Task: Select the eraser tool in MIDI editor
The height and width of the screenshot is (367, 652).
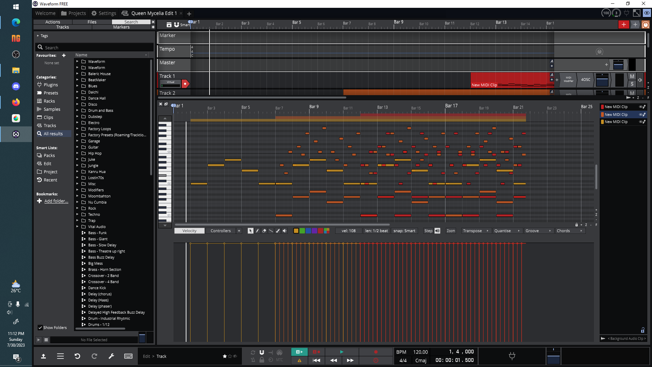Action: [264, 231]
